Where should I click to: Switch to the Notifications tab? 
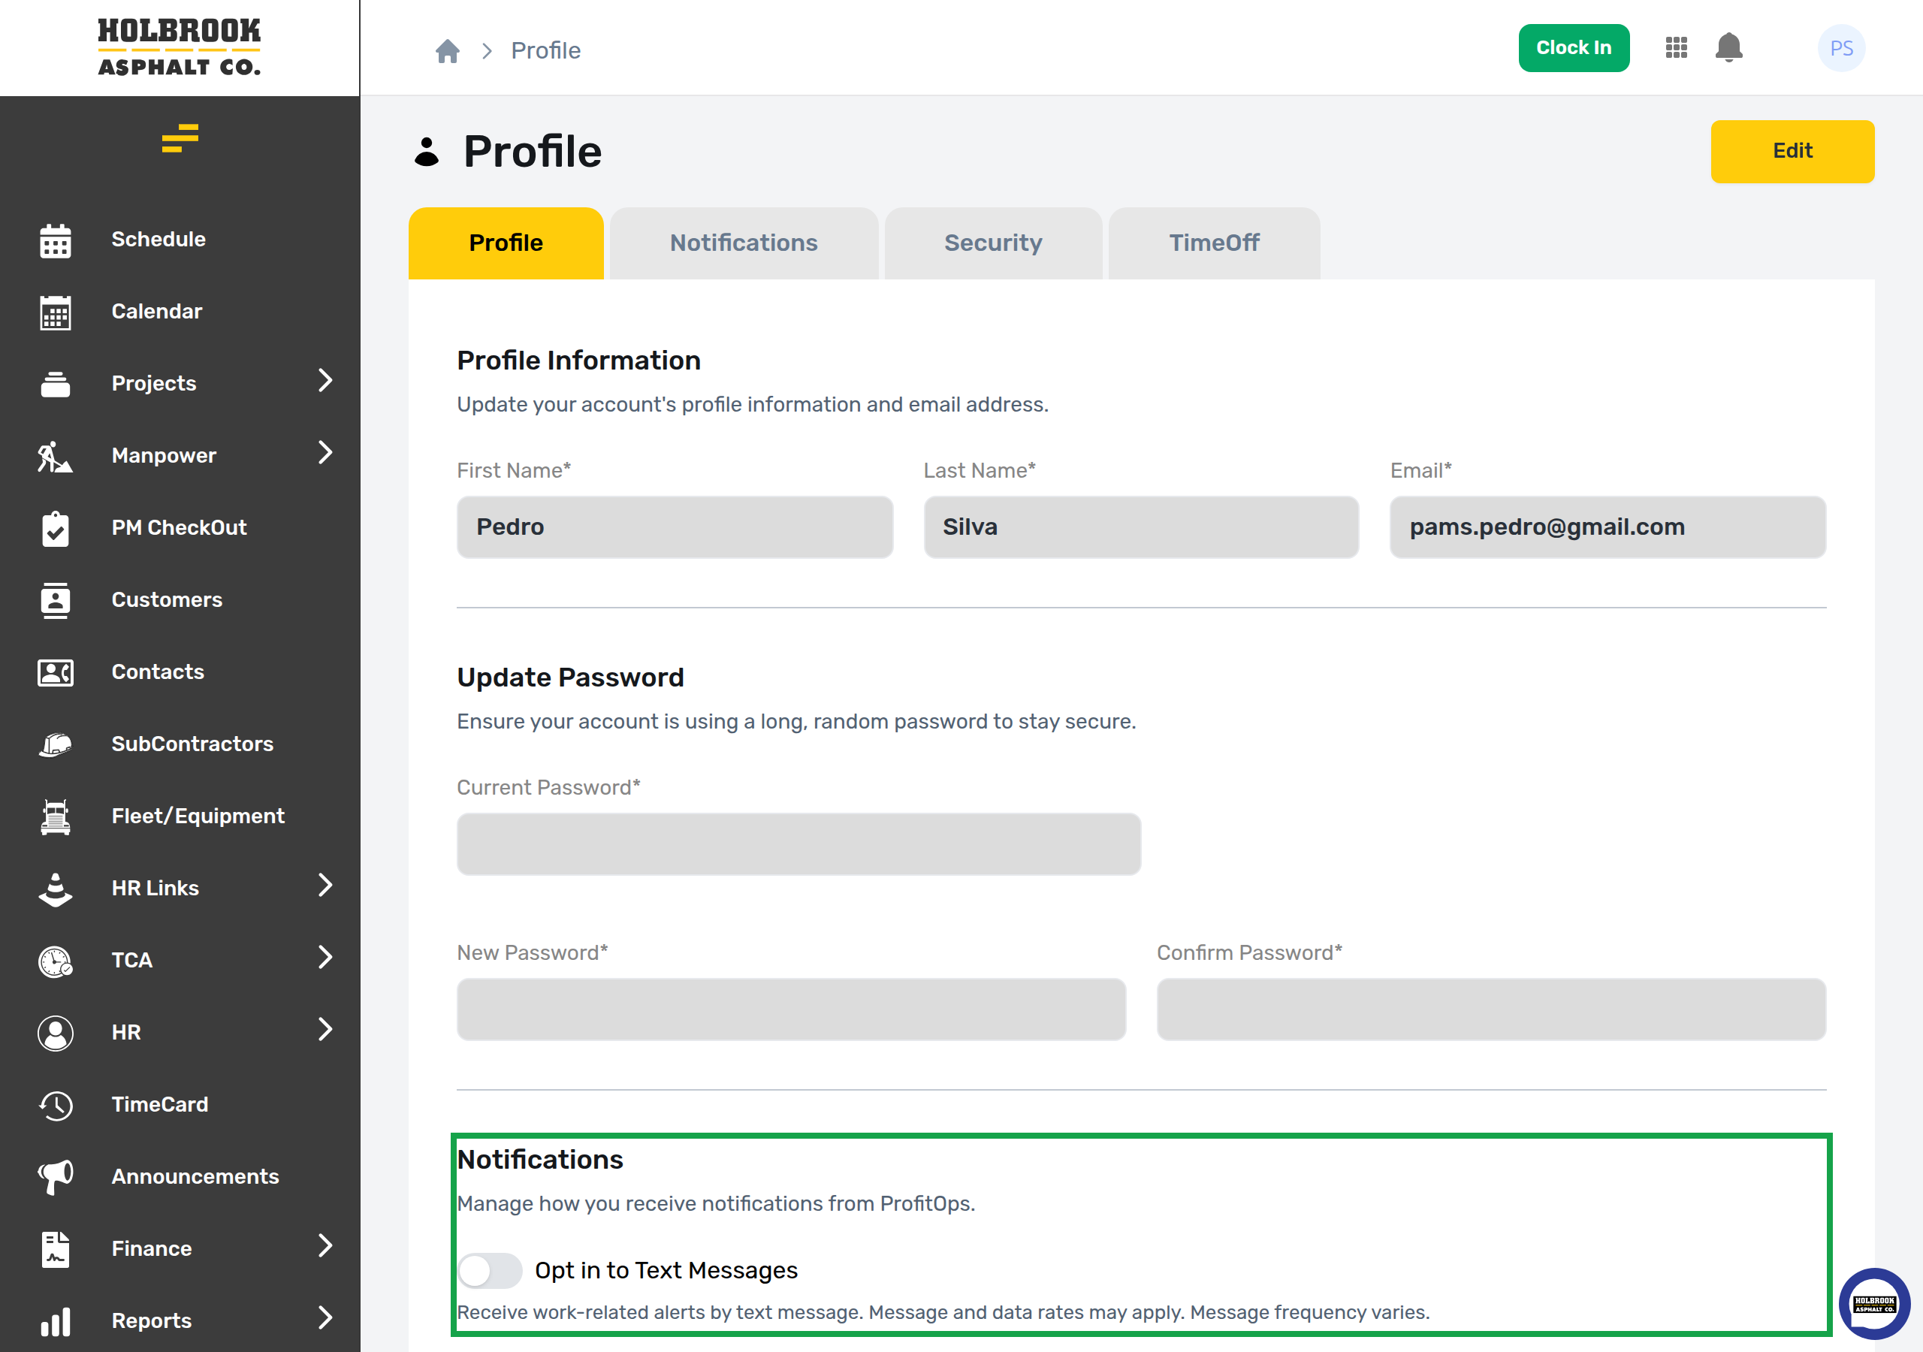pyautogui.click(x=744, y=243)
